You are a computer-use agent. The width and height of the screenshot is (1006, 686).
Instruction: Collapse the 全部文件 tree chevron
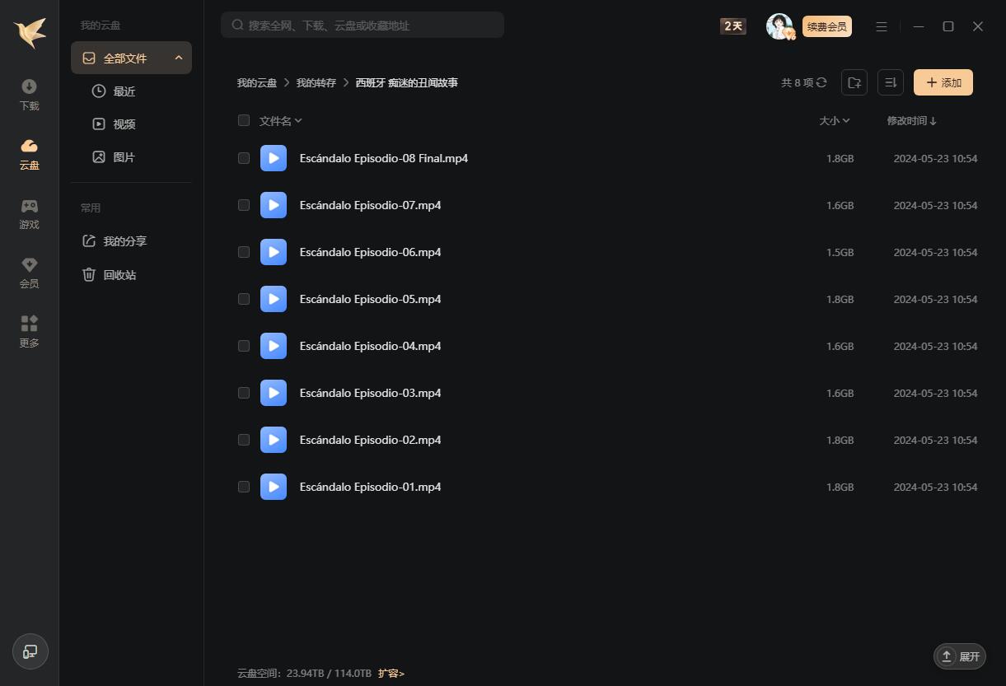coord(179,58)
